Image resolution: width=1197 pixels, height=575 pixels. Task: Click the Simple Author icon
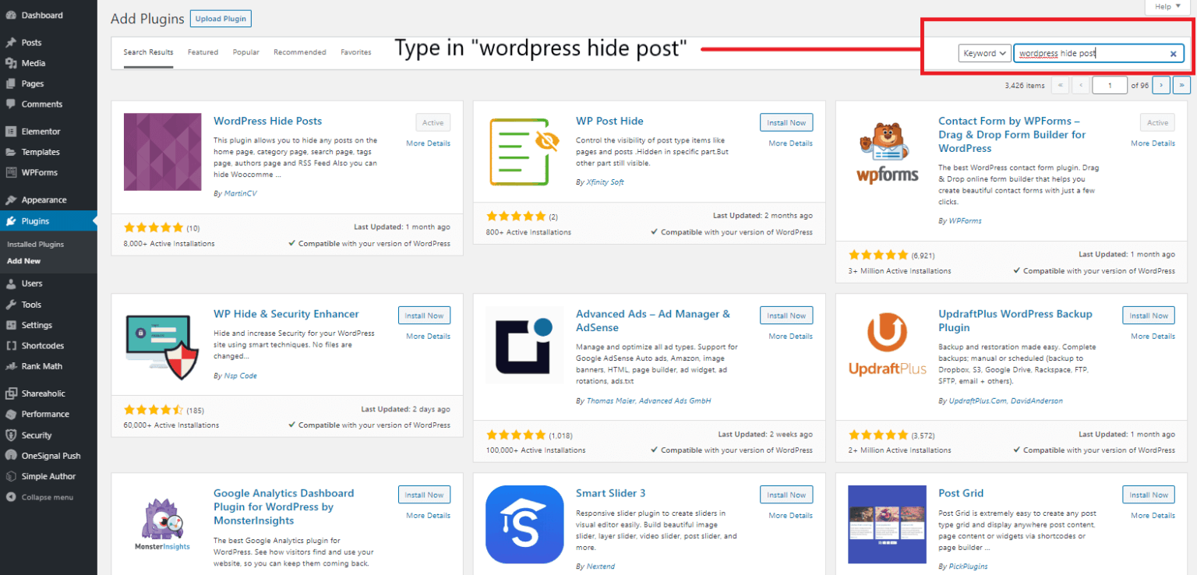pos(10,476)
